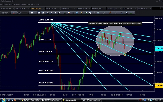Open FXCM Micro Trading taskbar button

(51, 100)
